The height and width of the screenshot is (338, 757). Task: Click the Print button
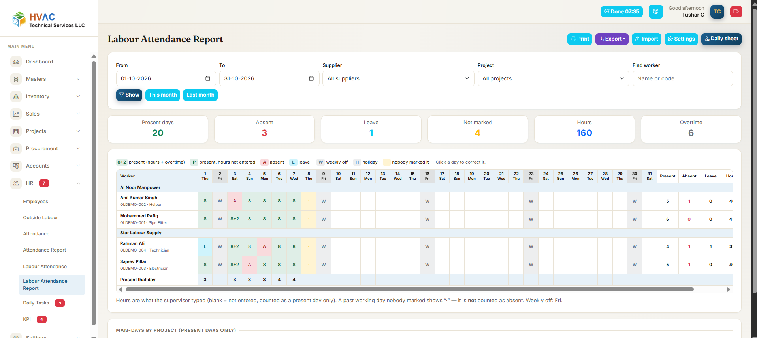point(580,39)
